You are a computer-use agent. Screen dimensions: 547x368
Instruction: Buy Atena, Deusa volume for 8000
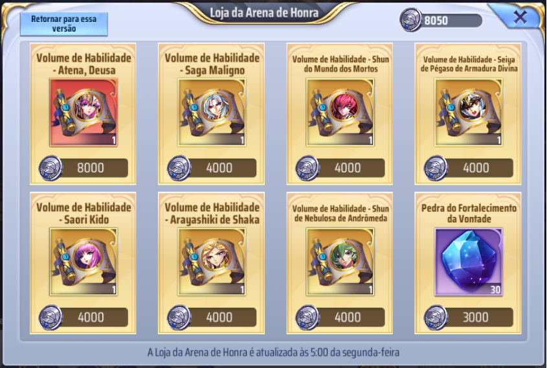[84, 168]
